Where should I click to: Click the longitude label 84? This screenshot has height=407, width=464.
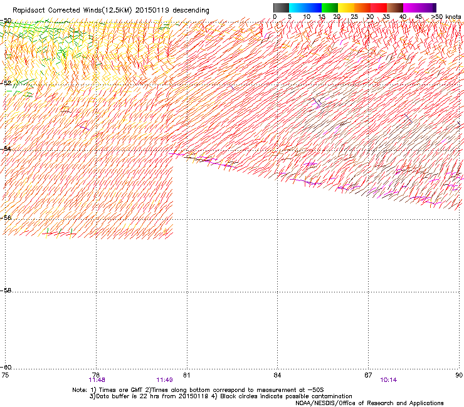click(x=277, y=375)
